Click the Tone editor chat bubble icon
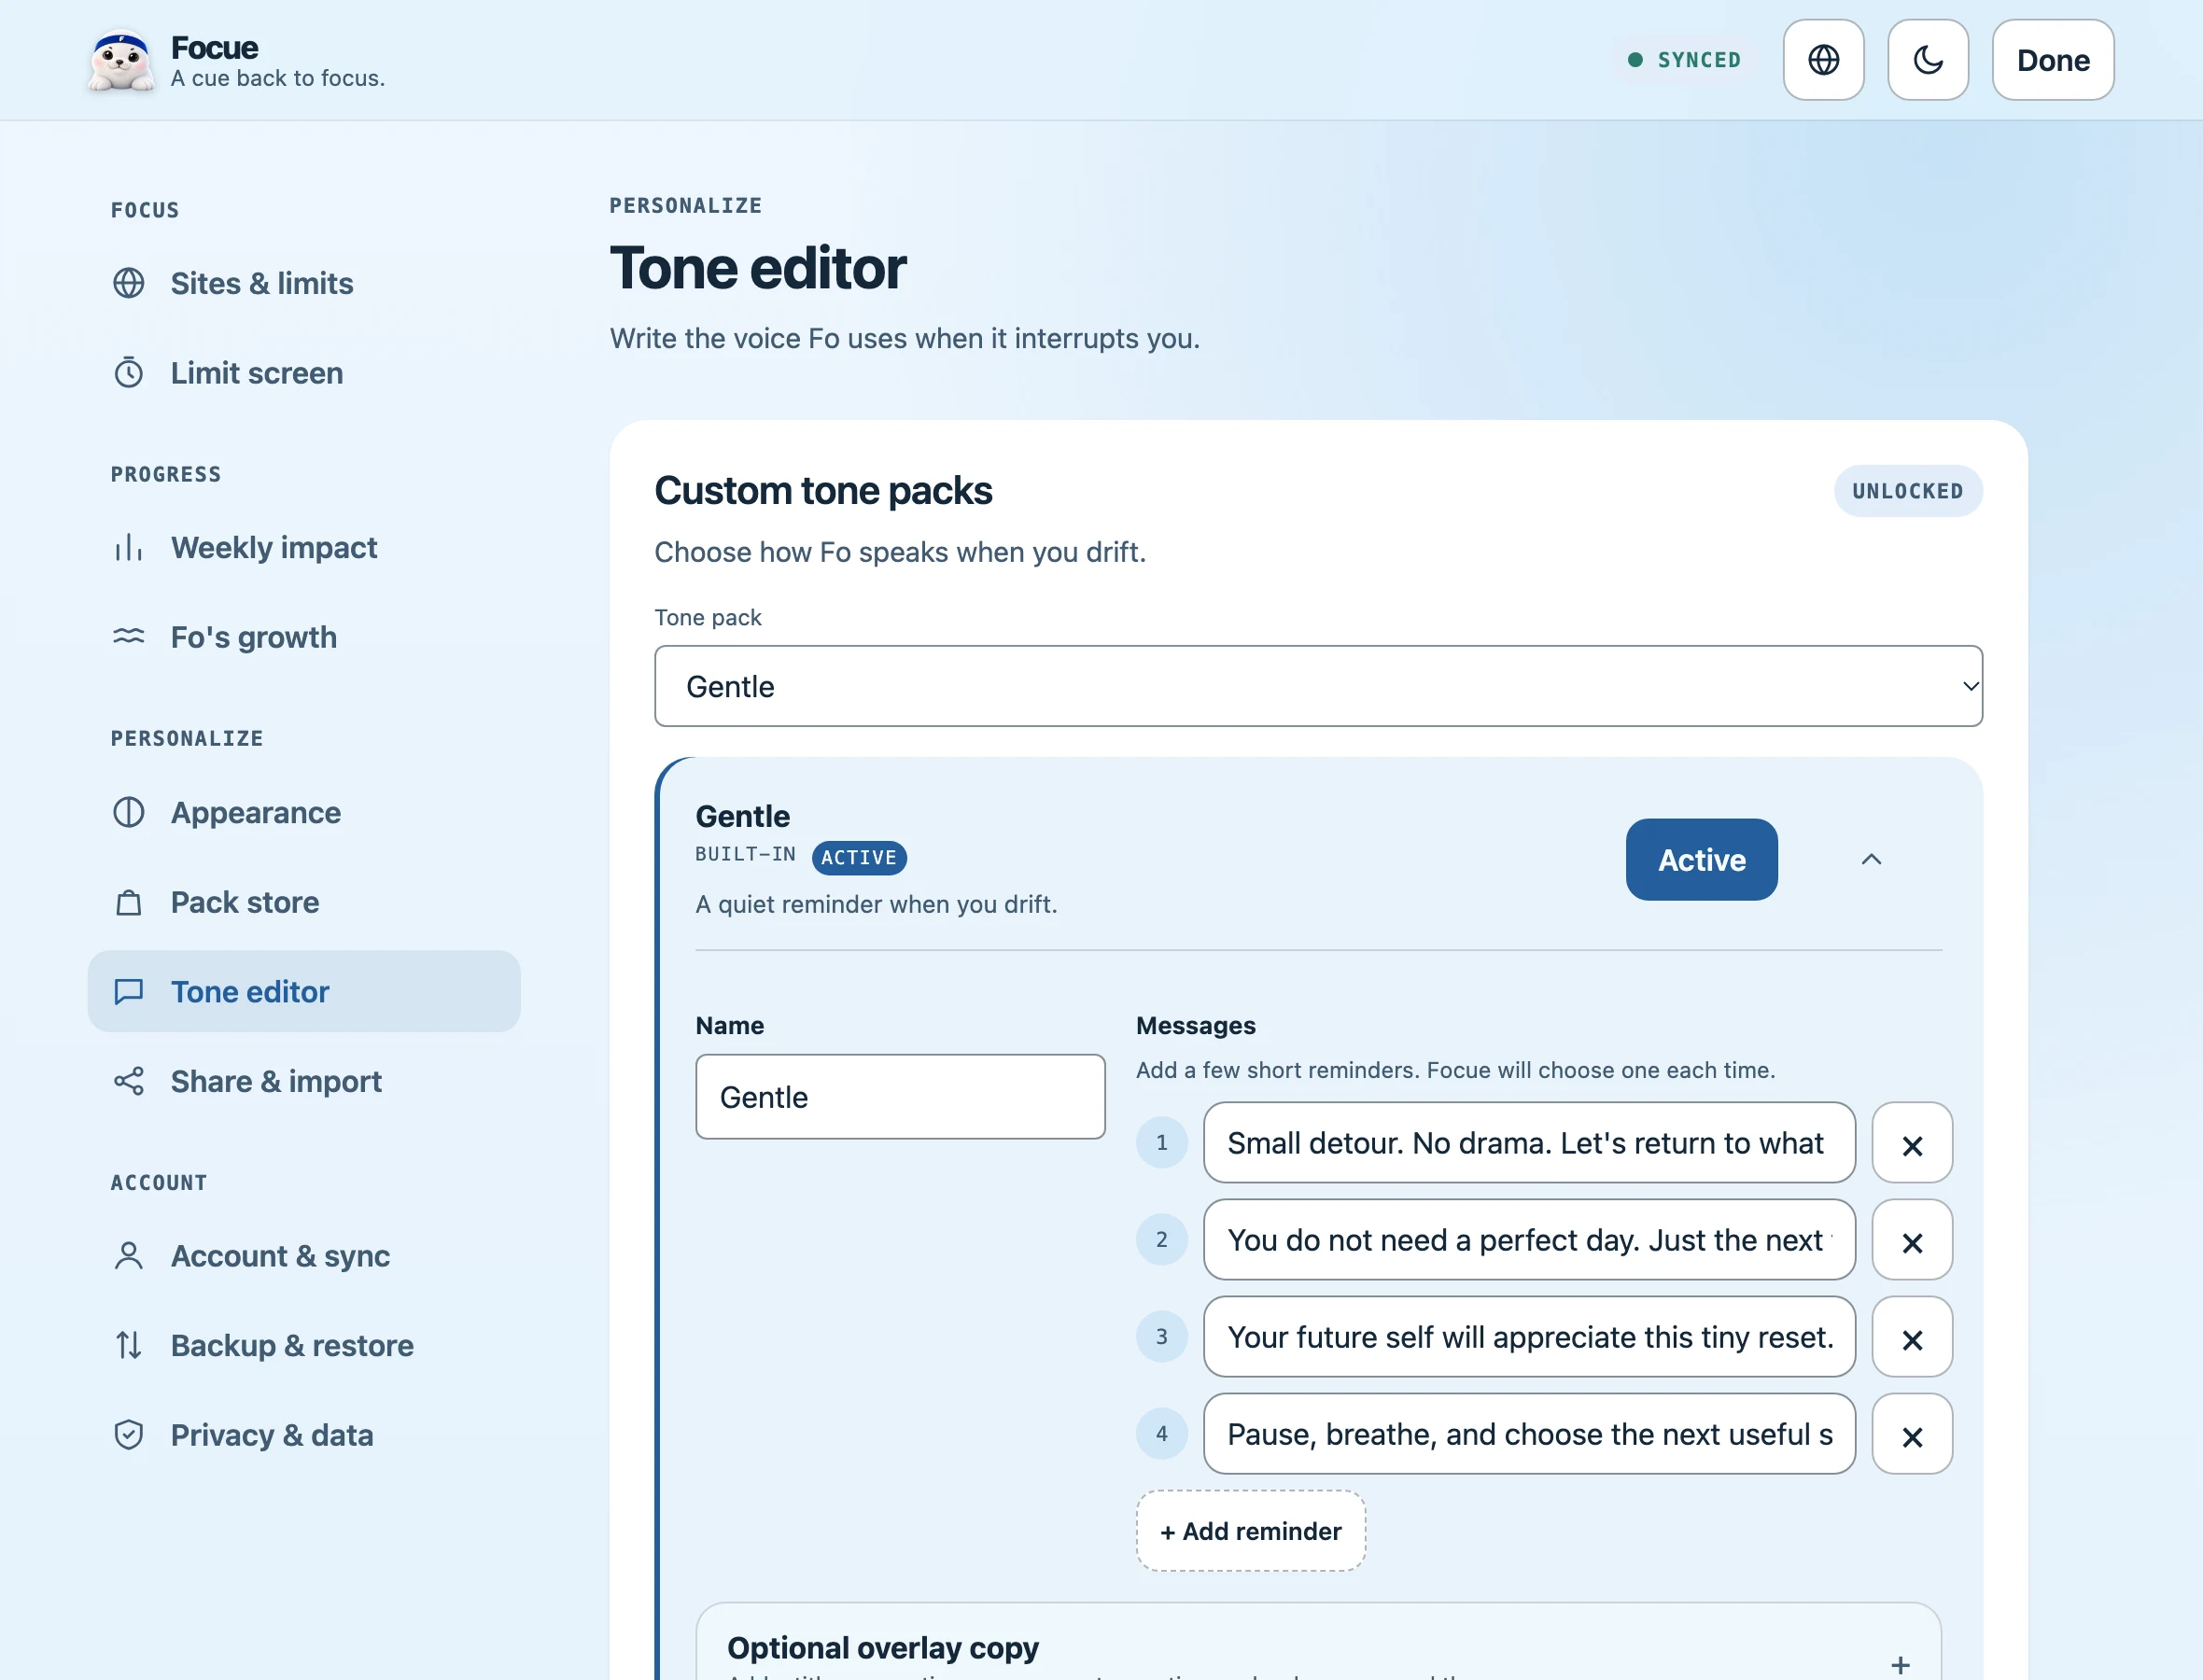The height and width of the screenshot is (1680, 2203). 129,991
